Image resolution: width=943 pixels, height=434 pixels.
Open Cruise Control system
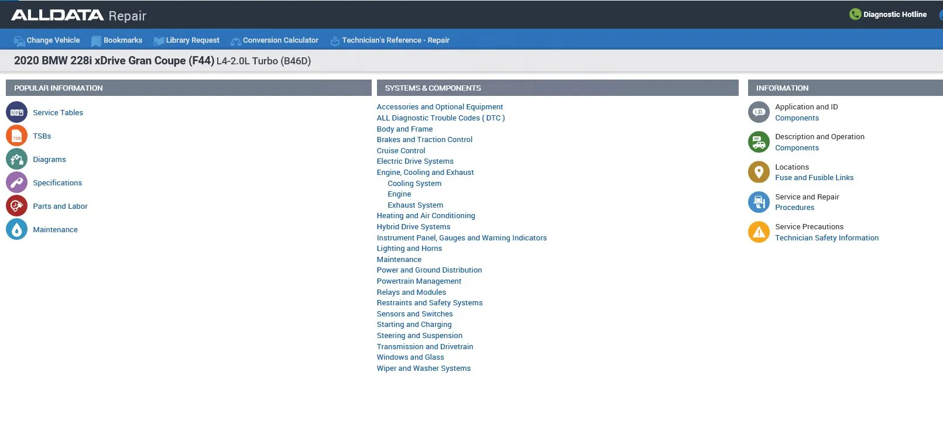click(401, 150)
